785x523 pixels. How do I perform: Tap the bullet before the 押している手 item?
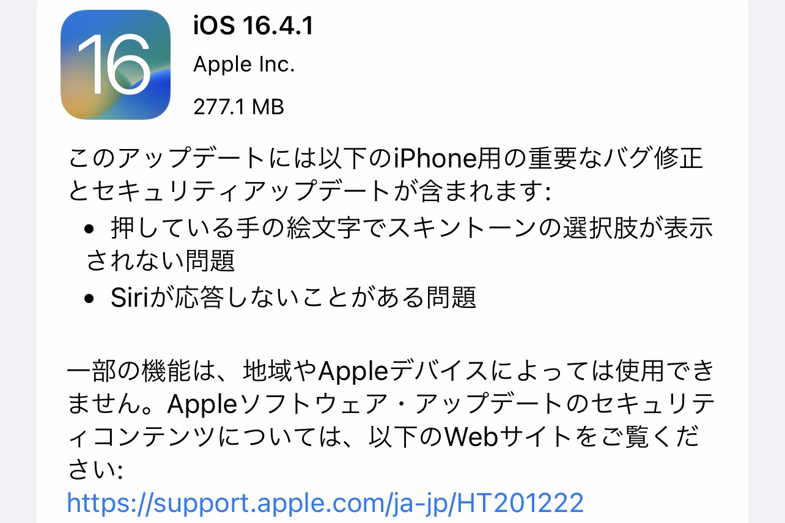(90, 229)
